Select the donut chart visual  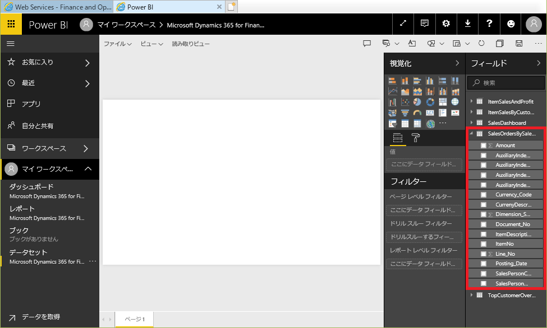[430, 102]
